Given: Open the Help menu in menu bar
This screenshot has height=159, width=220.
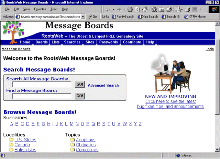Looking at the screenshot, I should [65, 9].
